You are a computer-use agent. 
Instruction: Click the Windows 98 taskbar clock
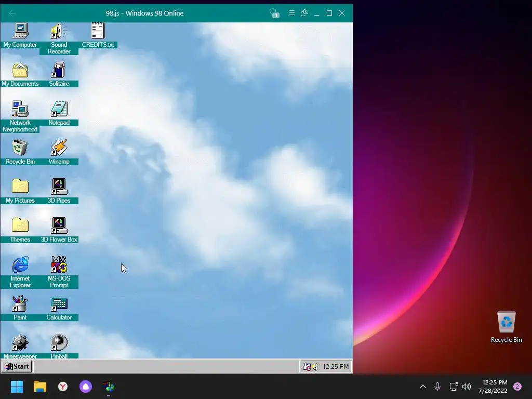tap(336, 367)
